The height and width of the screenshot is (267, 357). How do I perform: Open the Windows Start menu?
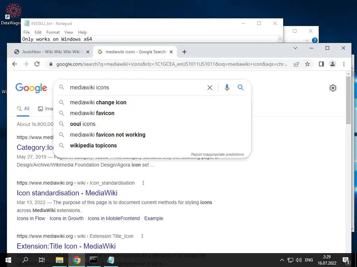click(8, 260)
